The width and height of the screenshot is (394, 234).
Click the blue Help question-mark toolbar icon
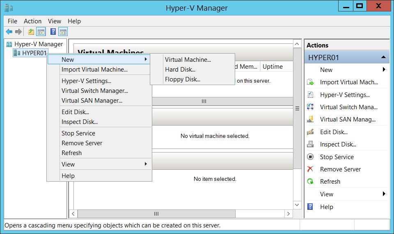pyautogui.click(x=53, y=32)
